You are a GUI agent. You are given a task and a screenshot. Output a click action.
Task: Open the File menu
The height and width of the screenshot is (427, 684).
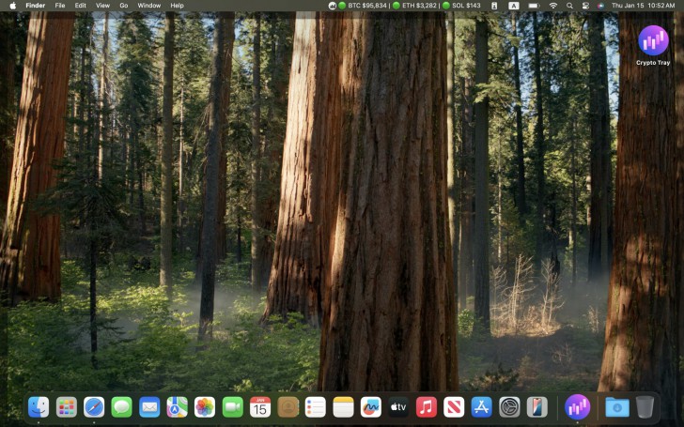click(60, 6)
